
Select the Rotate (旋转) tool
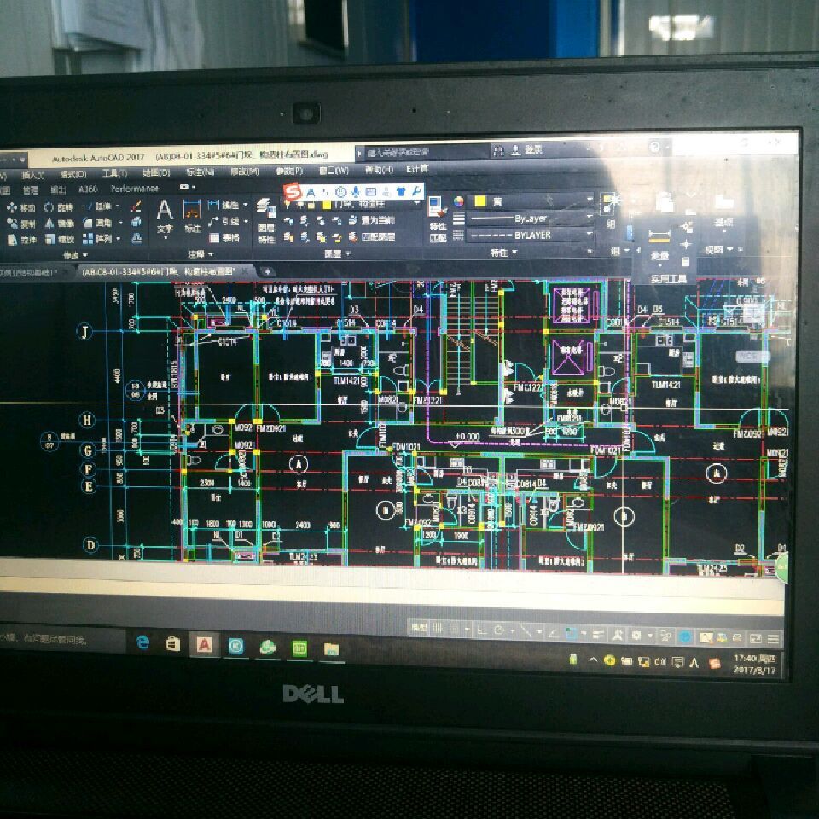[59, 207]
